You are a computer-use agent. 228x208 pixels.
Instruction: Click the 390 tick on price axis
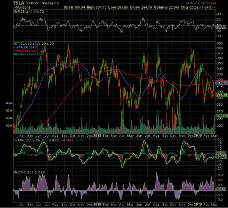point(219,44)
